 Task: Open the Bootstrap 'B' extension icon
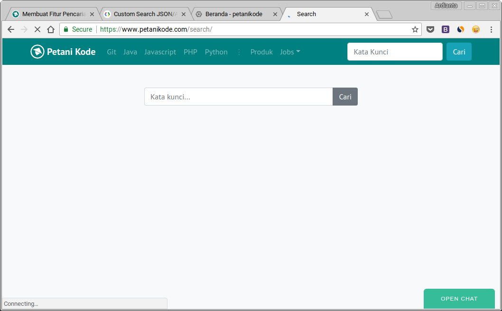click(445, 29)
